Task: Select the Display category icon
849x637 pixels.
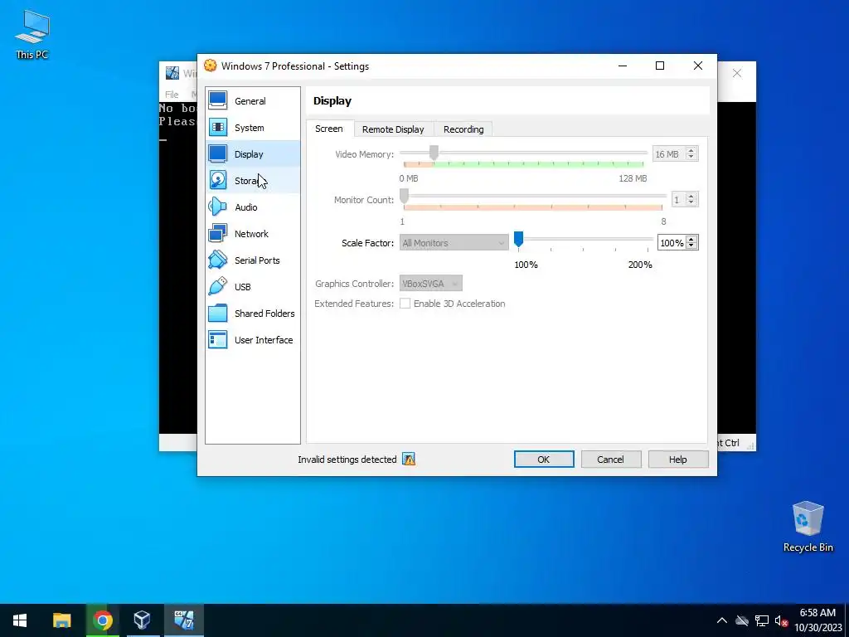Action: 218,153
